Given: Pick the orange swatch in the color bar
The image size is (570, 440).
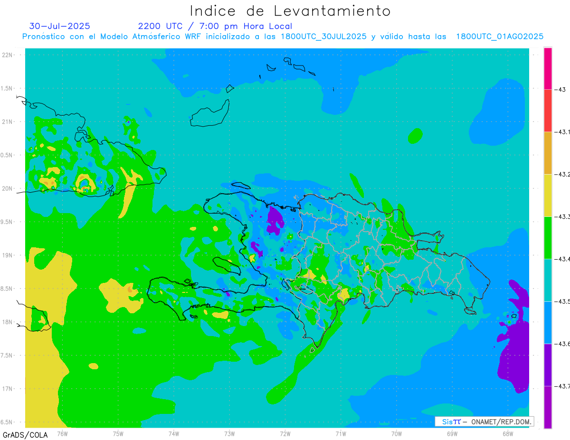Looking at the screenshot, I should click(x=548, y=153).
